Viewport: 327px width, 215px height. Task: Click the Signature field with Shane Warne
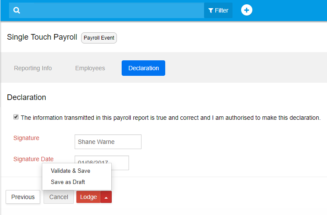[108, 142]
